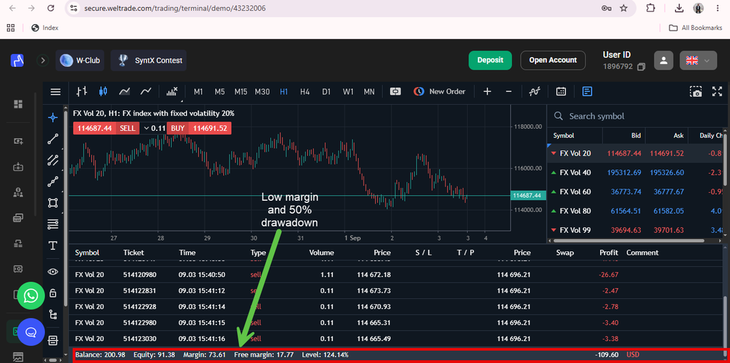730x363 pixels.
Task: Click the Open Account button
Action: click(552, 60)
